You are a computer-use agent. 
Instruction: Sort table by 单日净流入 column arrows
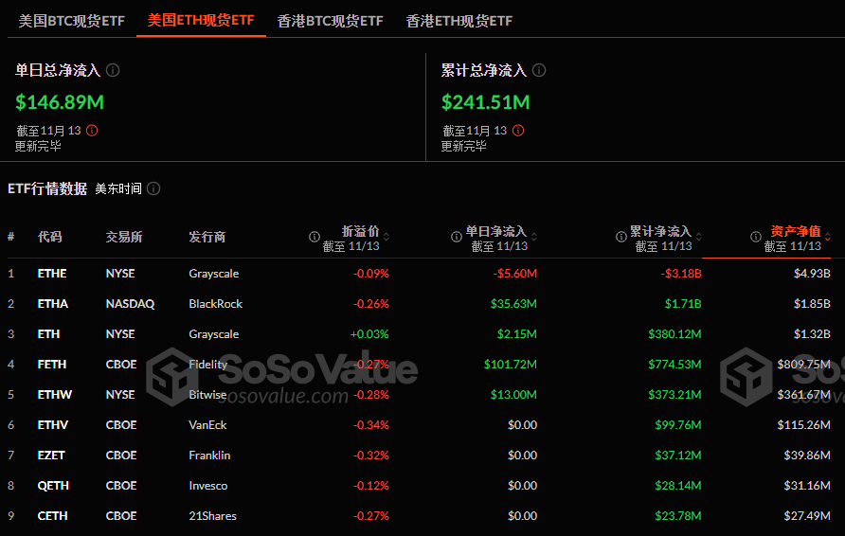[532, 237]
